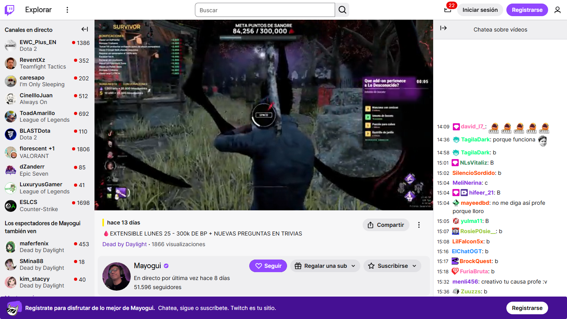Click the Chatea sobre vídeos header
567x319 pixels.
(500, 30)
